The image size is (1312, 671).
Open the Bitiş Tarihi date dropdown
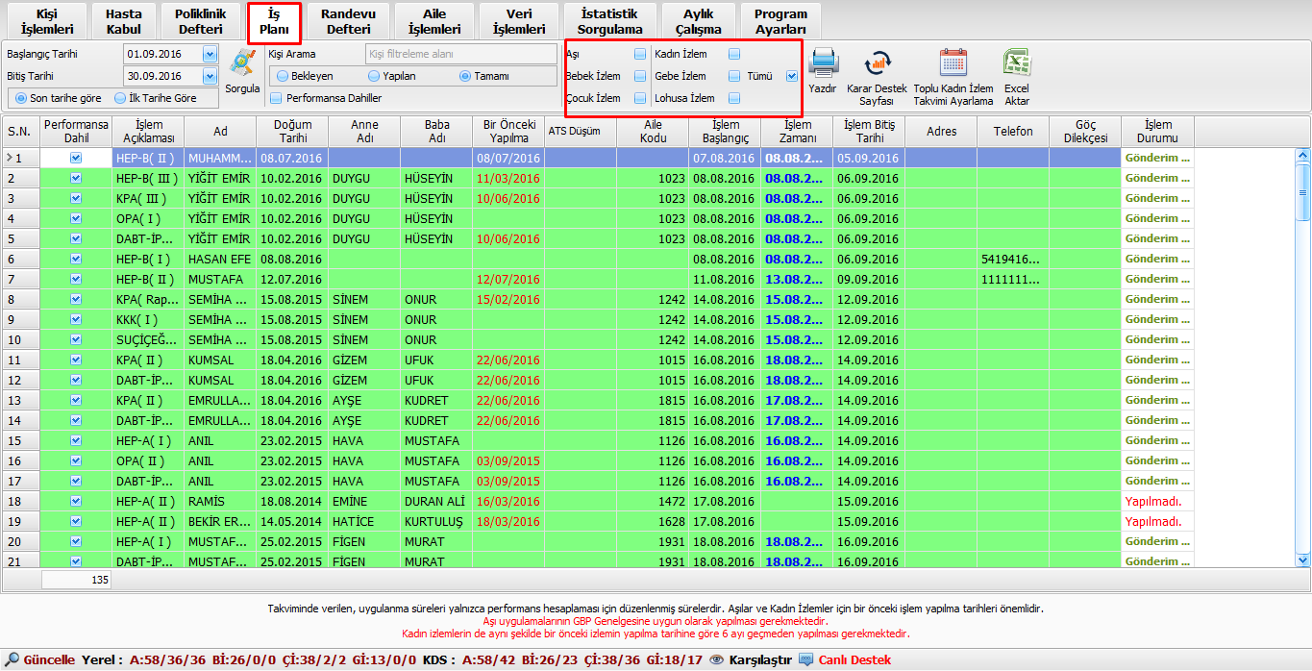click(210, 76)
